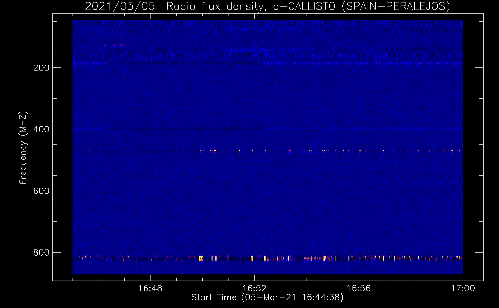
Task: Click the "400" frequency tick label
Action: point(41,129)
